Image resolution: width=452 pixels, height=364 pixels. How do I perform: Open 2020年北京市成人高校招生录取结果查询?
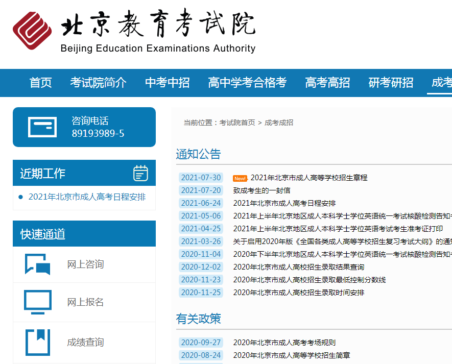[x=299, y=267]
